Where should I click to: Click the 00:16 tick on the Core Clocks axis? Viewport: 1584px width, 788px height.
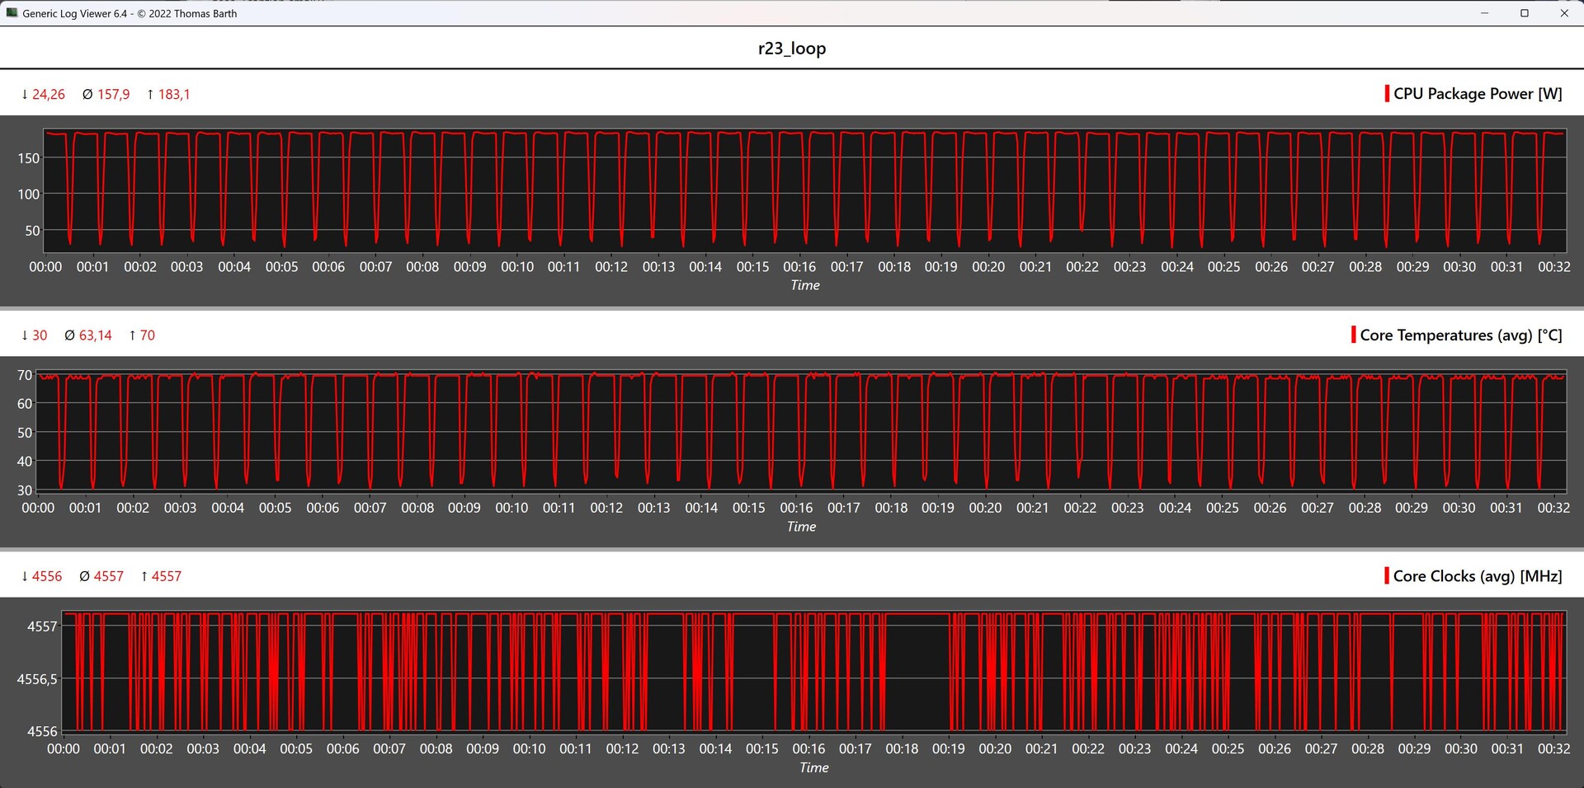[808, 748]
